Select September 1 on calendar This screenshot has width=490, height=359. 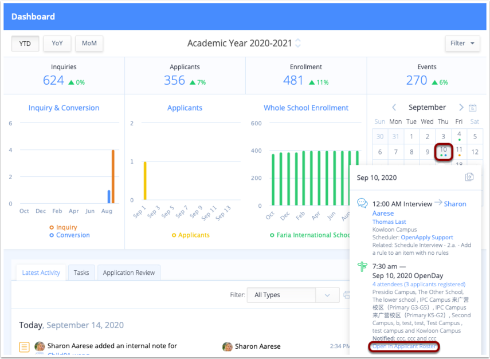tap(411, 136)
